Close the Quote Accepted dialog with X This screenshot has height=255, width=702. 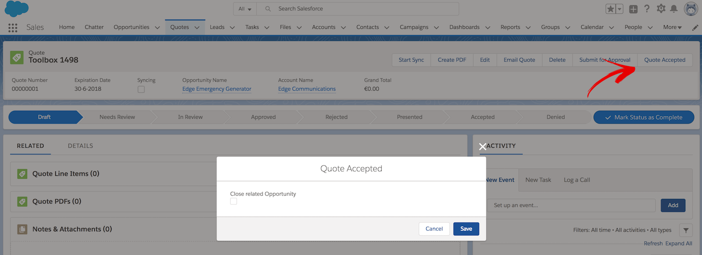pyautogui.click(x=483, y=147)
